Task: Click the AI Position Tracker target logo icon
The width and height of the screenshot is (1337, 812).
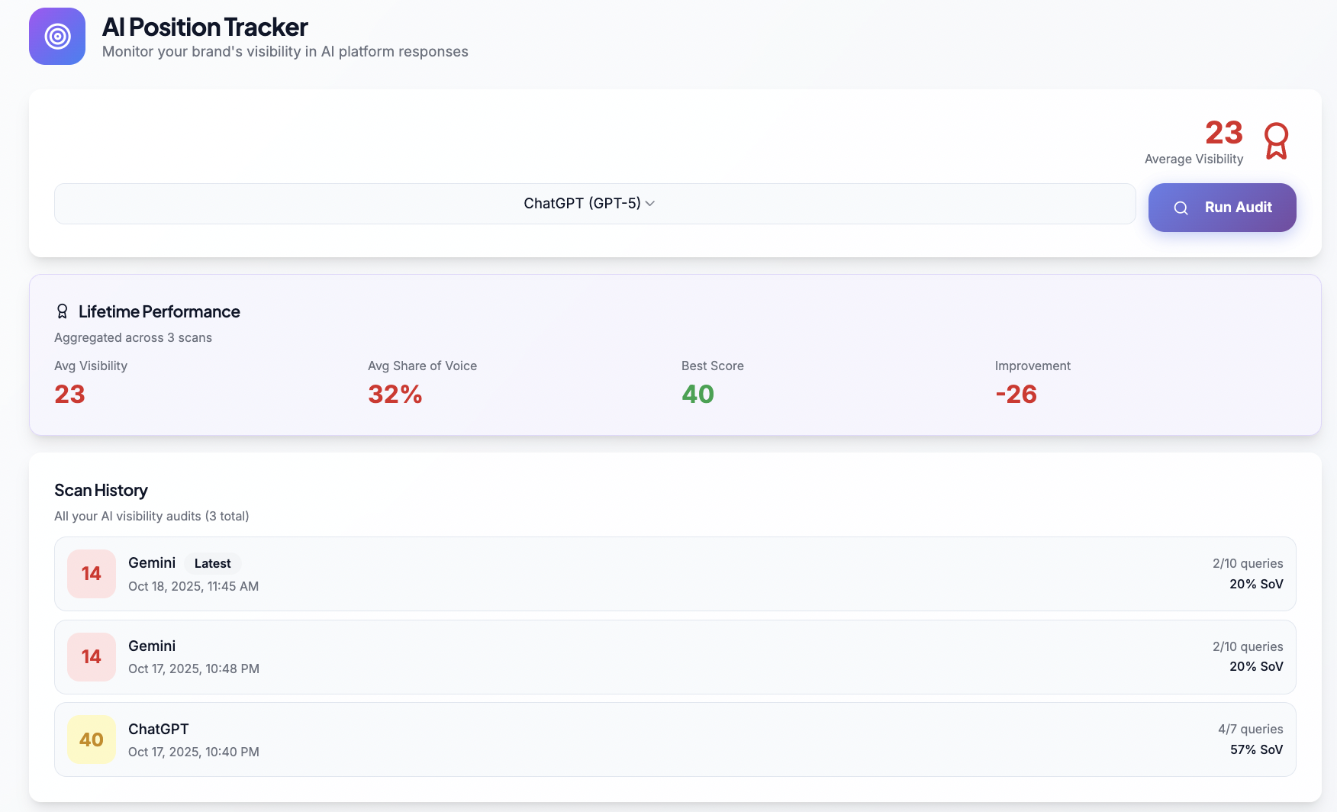Action: click(56, 36)
